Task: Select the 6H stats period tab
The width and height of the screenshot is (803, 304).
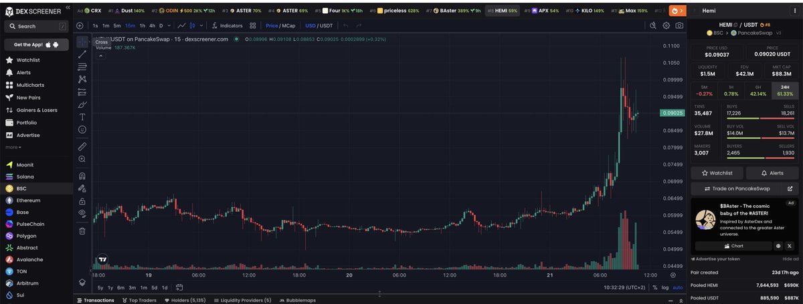Action: pos(757,91)
